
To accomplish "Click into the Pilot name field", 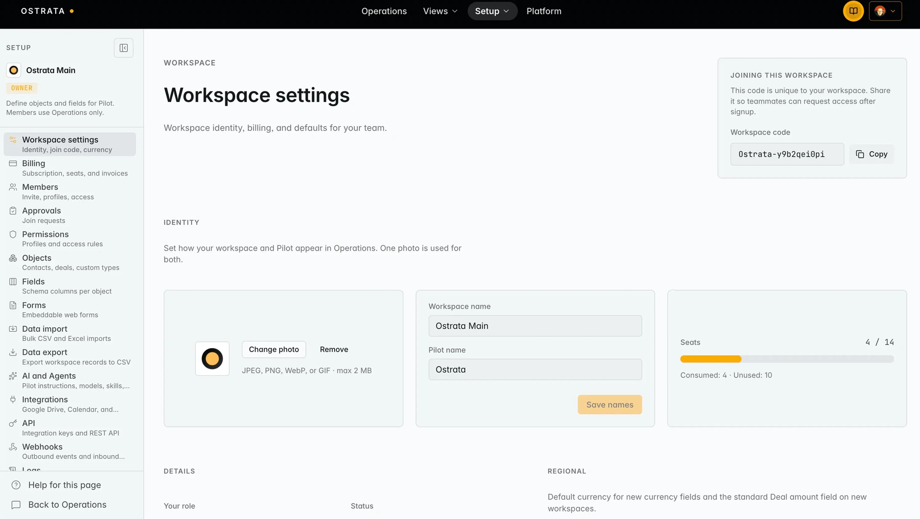I will [535, 369].
